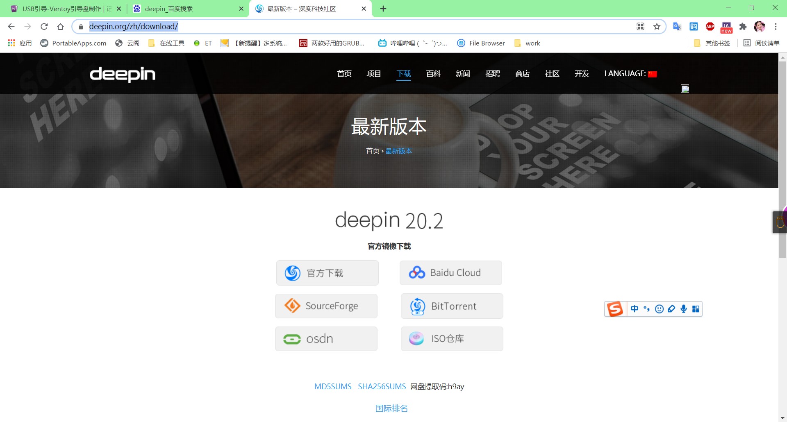Click the Sogou microphone voice input icon
Viewport: 787px width, 422px height.
tap(683, 309)
